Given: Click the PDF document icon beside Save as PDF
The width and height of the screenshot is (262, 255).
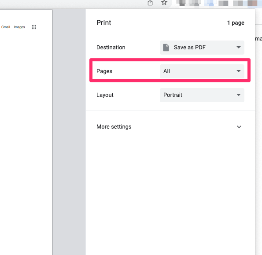Looking at the screenshot, I should 166,48.
